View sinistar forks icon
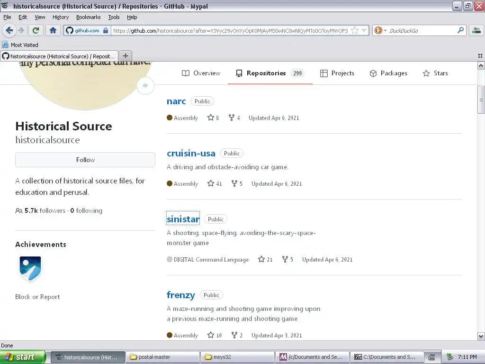This screenshot has height=364, width=485. pos(285,259)
